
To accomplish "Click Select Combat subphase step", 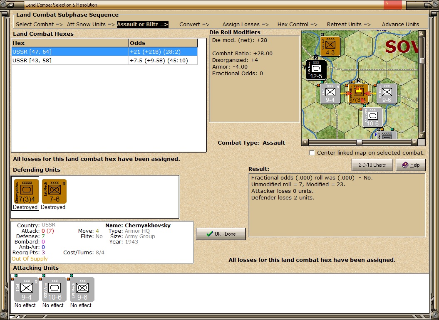I will click(39, 25).
